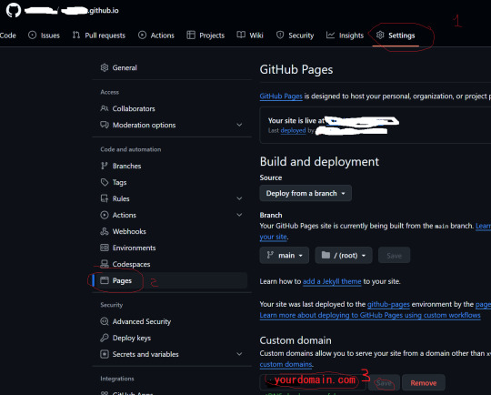
Task: Click the Issues circle-dot icon
Action: [x=32, y=35]
